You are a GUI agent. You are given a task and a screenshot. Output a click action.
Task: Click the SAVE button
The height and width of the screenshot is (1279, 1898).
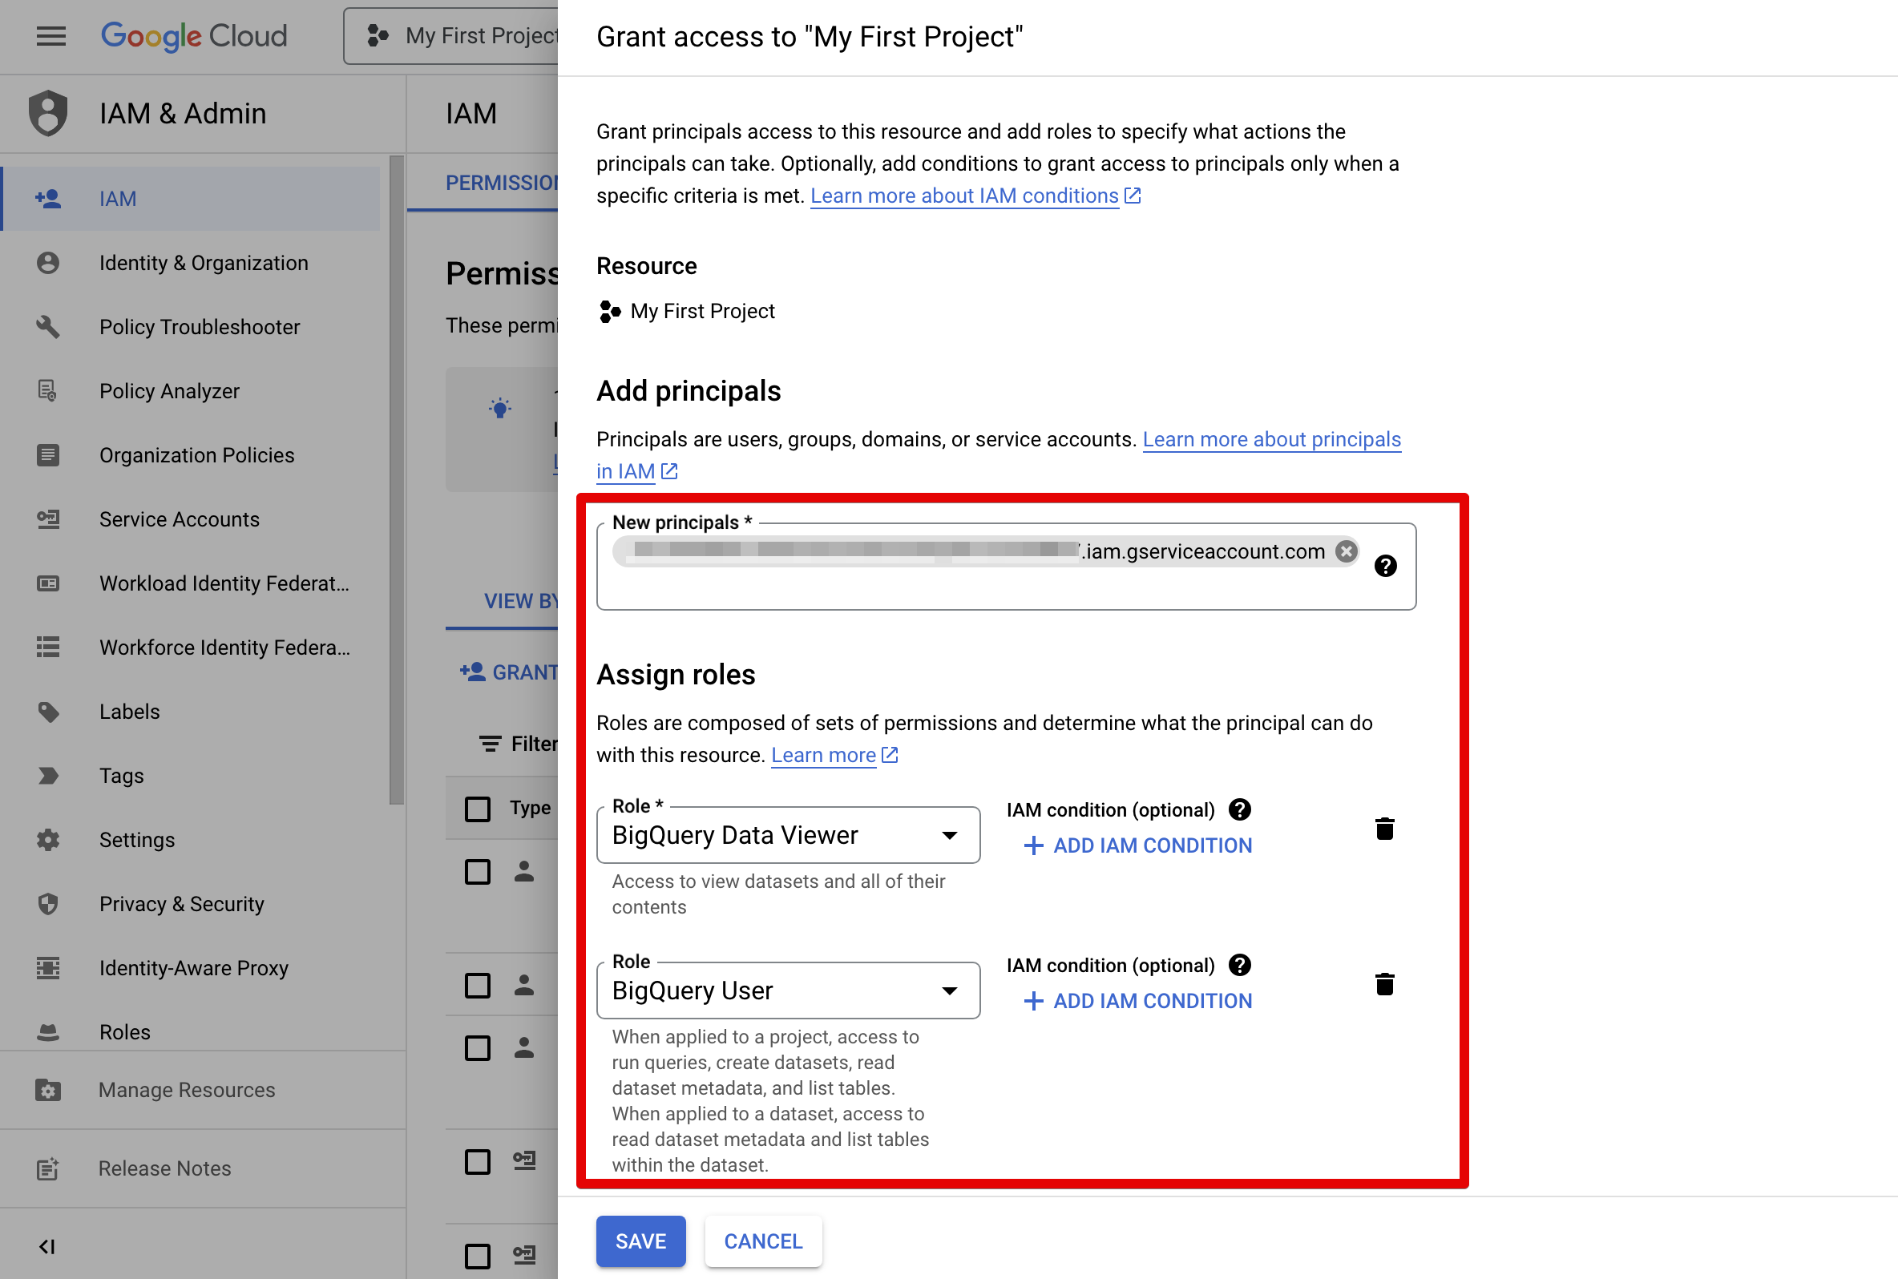pyautogui.click(x=640, y=1241)
